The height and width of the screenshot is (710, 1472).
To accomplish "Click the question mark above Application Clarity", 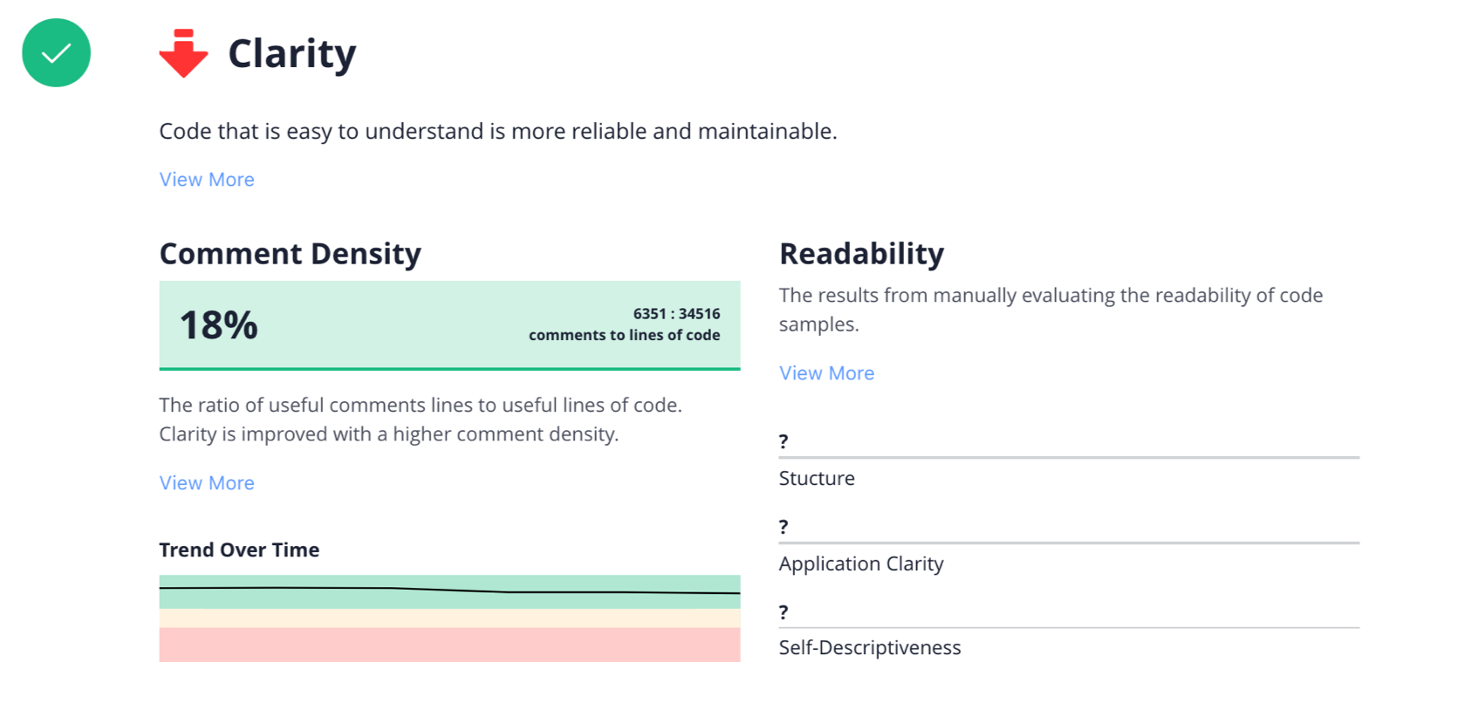I will coord(784,528).
